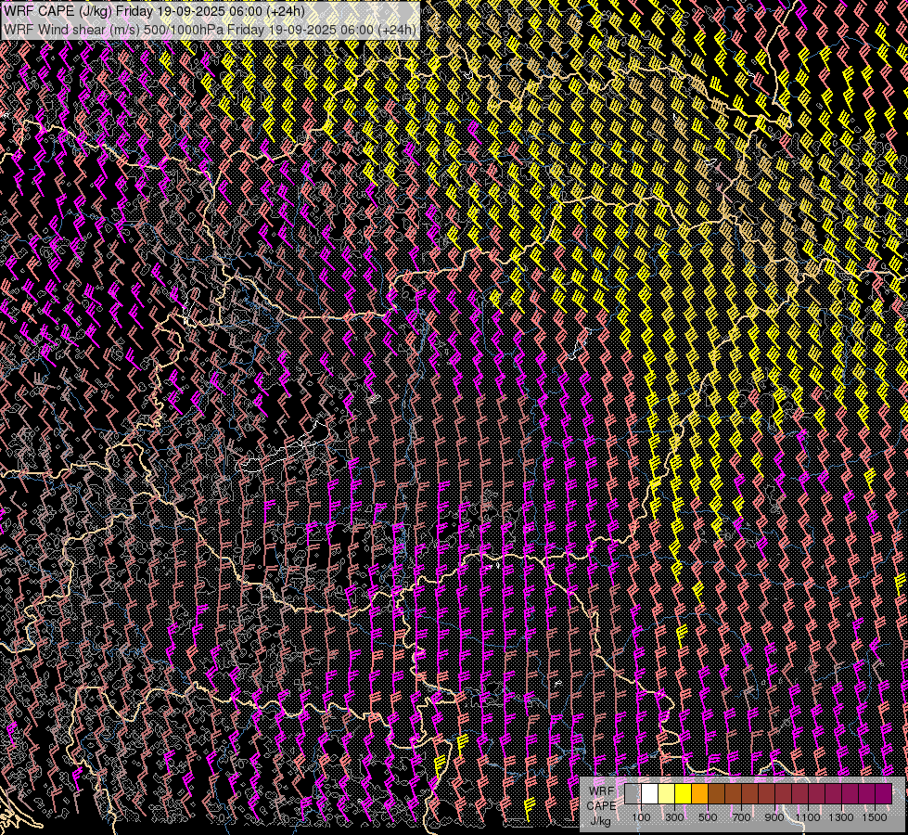Select the 1500 label on the legend scale
The width and height of the screenshot is (908, 835).
875,817
